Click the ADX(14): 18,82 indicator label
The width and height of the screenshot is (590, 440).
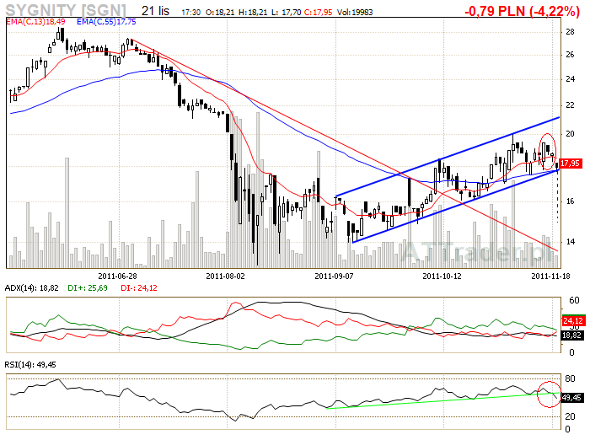(32, 288)
